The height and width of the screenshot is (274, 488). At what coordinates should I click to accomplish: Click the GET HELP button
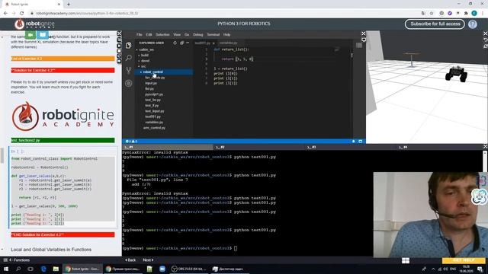click(464, 260)
